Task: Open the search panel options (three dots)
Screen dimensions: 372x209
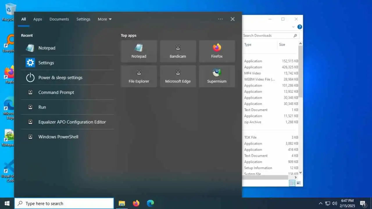Action: click(x=220, y=19)
